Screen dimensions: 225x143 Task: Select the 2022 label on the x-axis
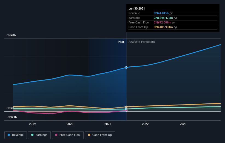[x=145, y=124]
